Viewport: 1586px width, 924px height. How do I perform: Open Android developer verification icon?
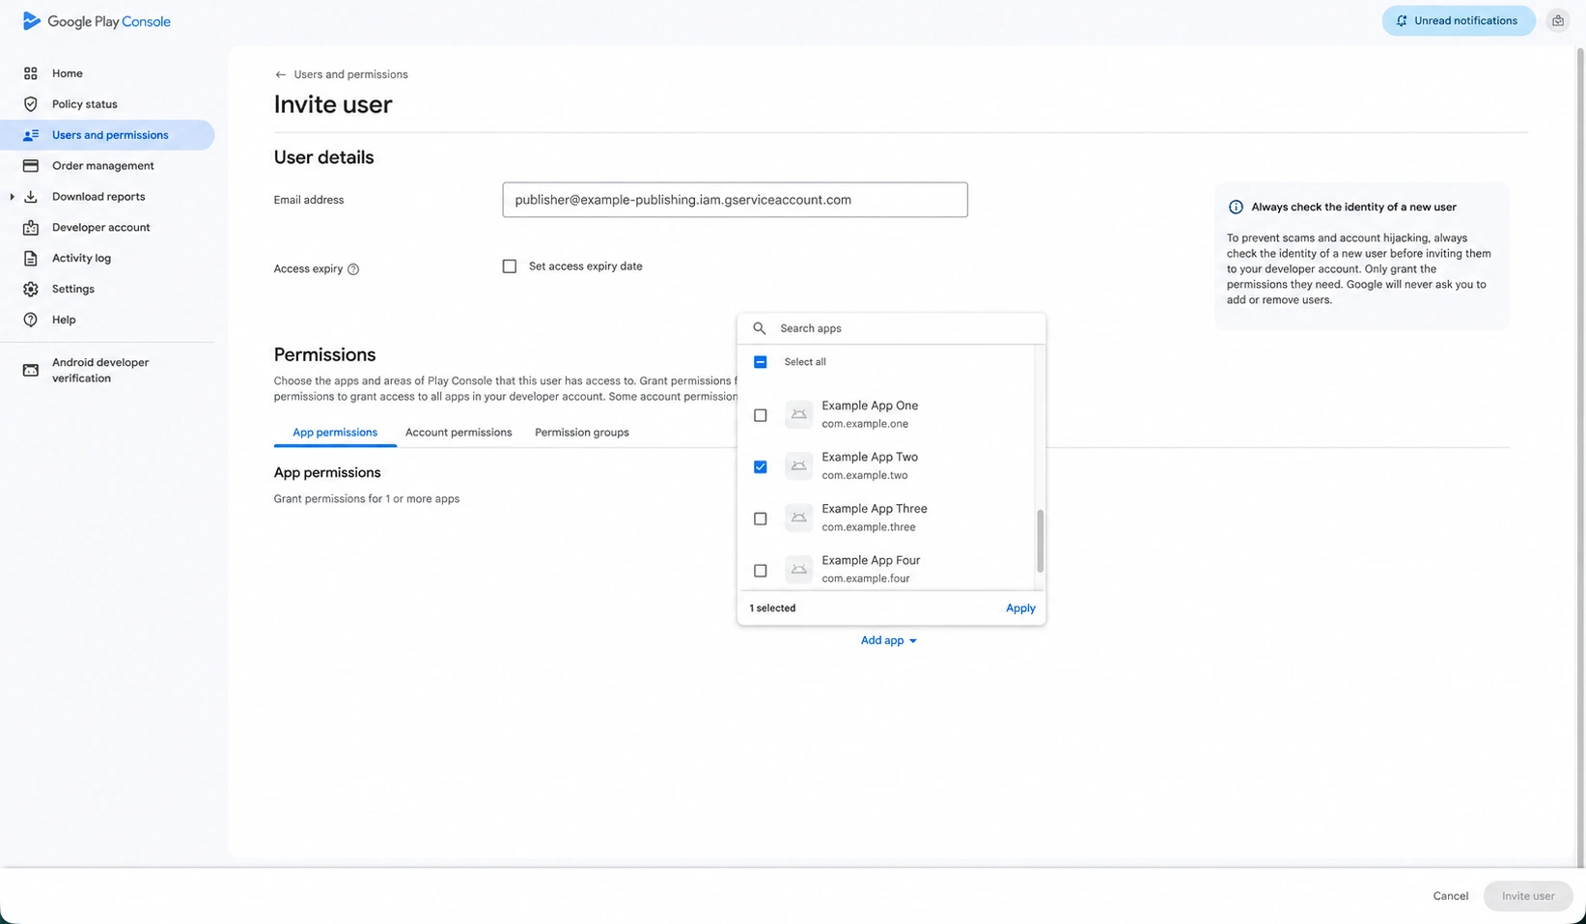click(x=31, y=371)
